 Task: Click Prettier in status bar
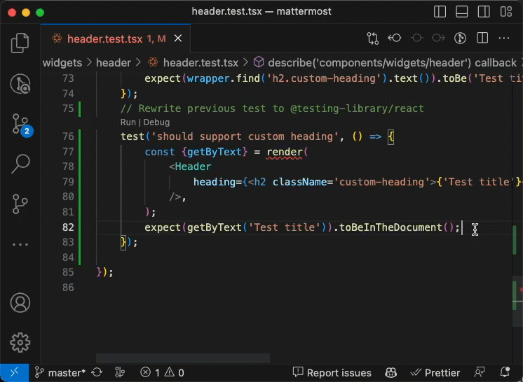[435, 373]
